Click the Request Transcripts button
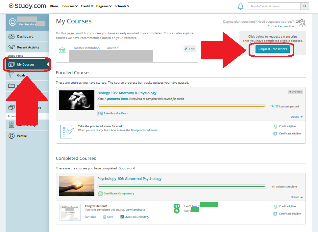This screenshot has height=232, width=318. click(272, 49)
